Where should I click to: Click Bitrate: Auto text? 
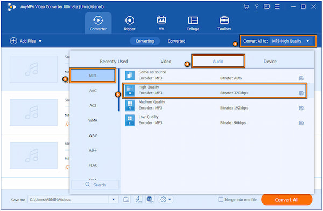click(231, 78)
